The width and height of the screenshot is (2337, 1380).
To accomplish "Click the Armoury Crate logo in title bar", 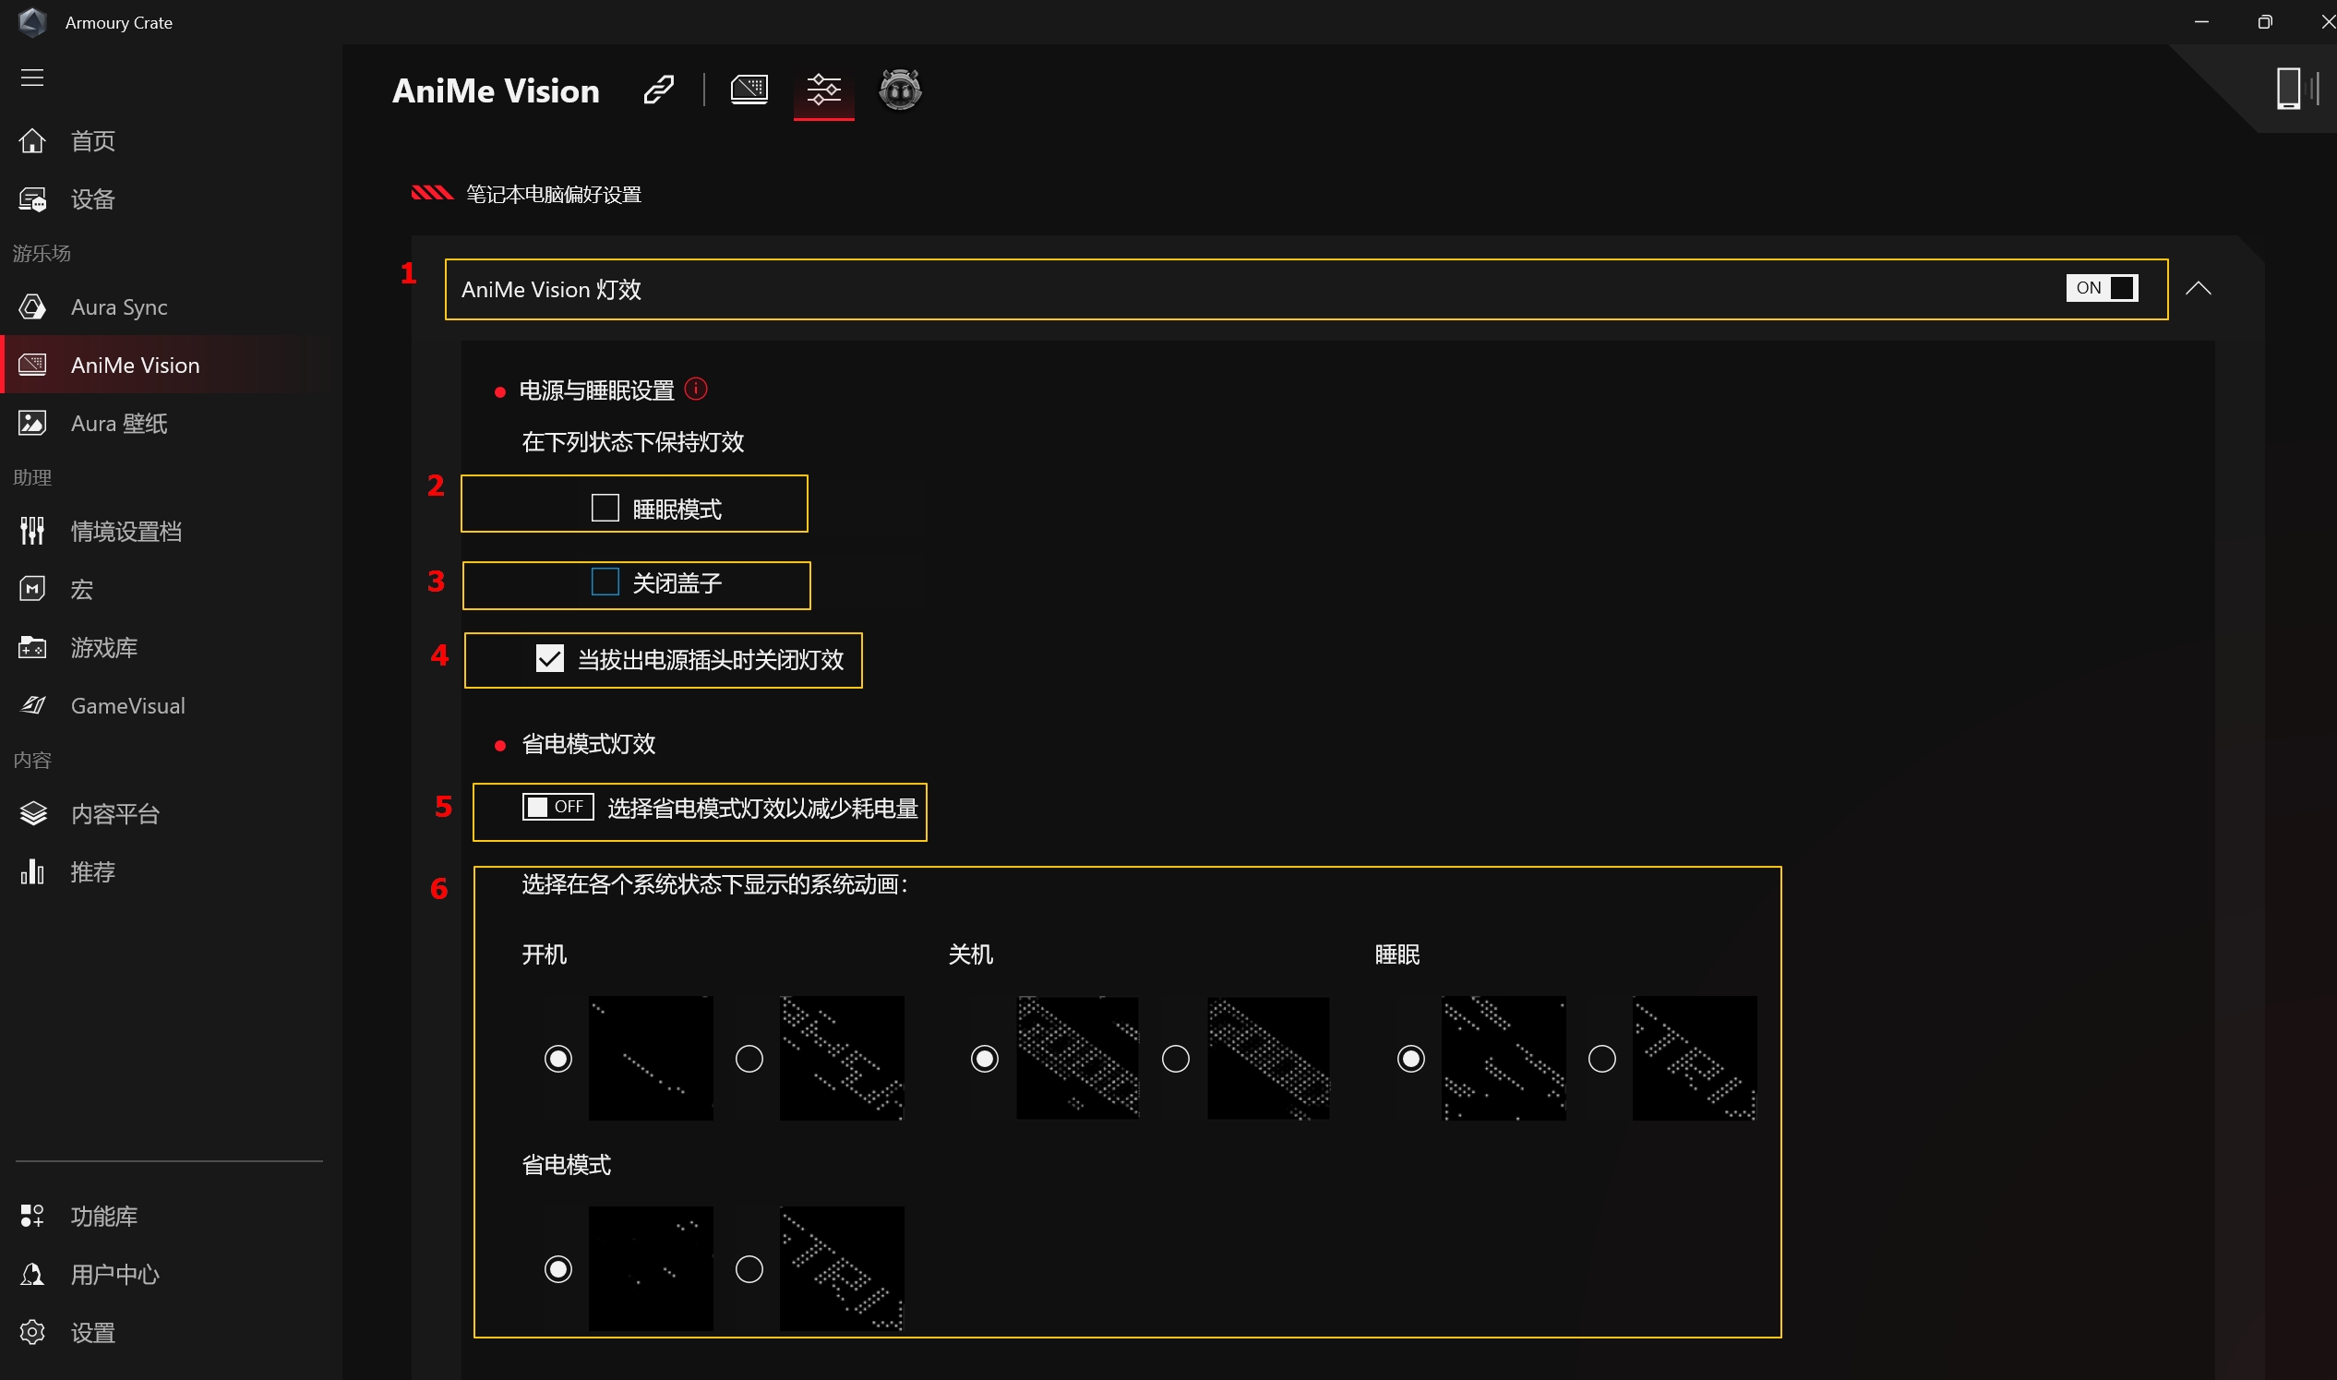I will 32,22.
